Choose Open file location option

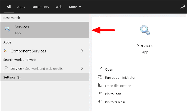tap(118, 86)
